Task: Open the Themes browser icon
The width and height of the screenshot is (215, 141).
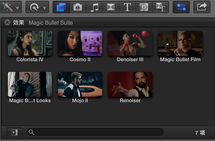Action: pos(161,7)
